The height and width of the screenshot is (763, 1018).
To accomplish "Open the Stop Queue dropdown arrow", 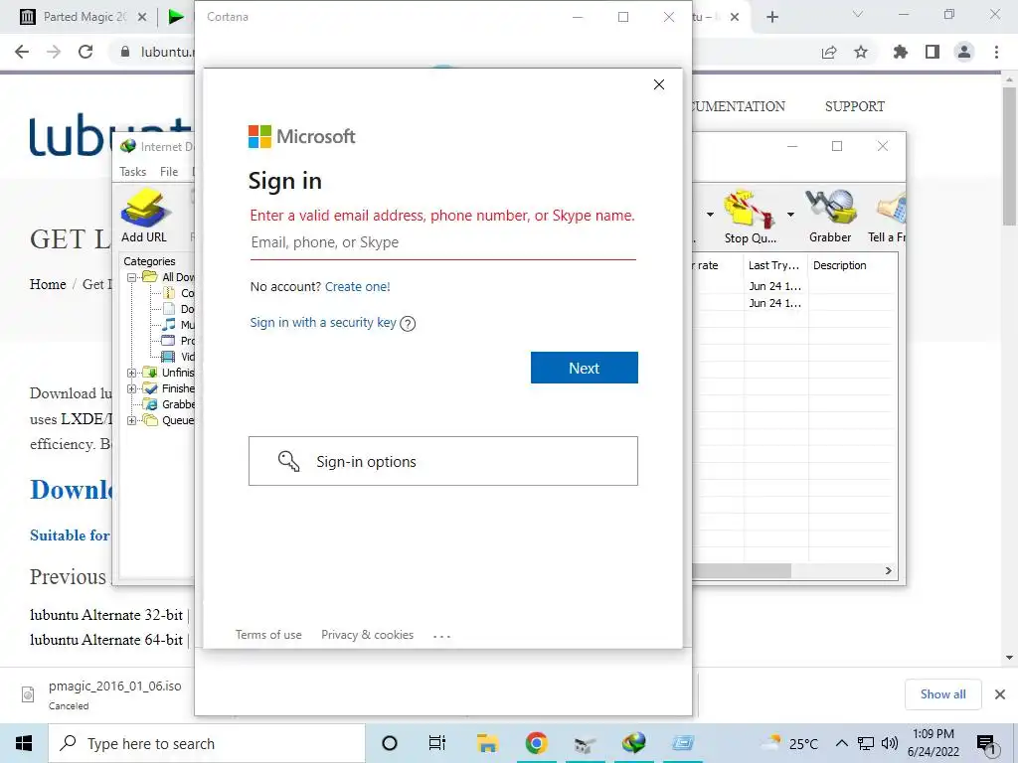I will [x=790, y=215].
